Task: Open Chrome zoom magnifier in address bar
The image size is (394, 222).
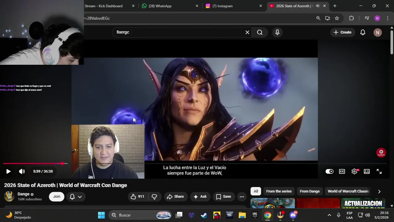Action: (x=318, y=18)
